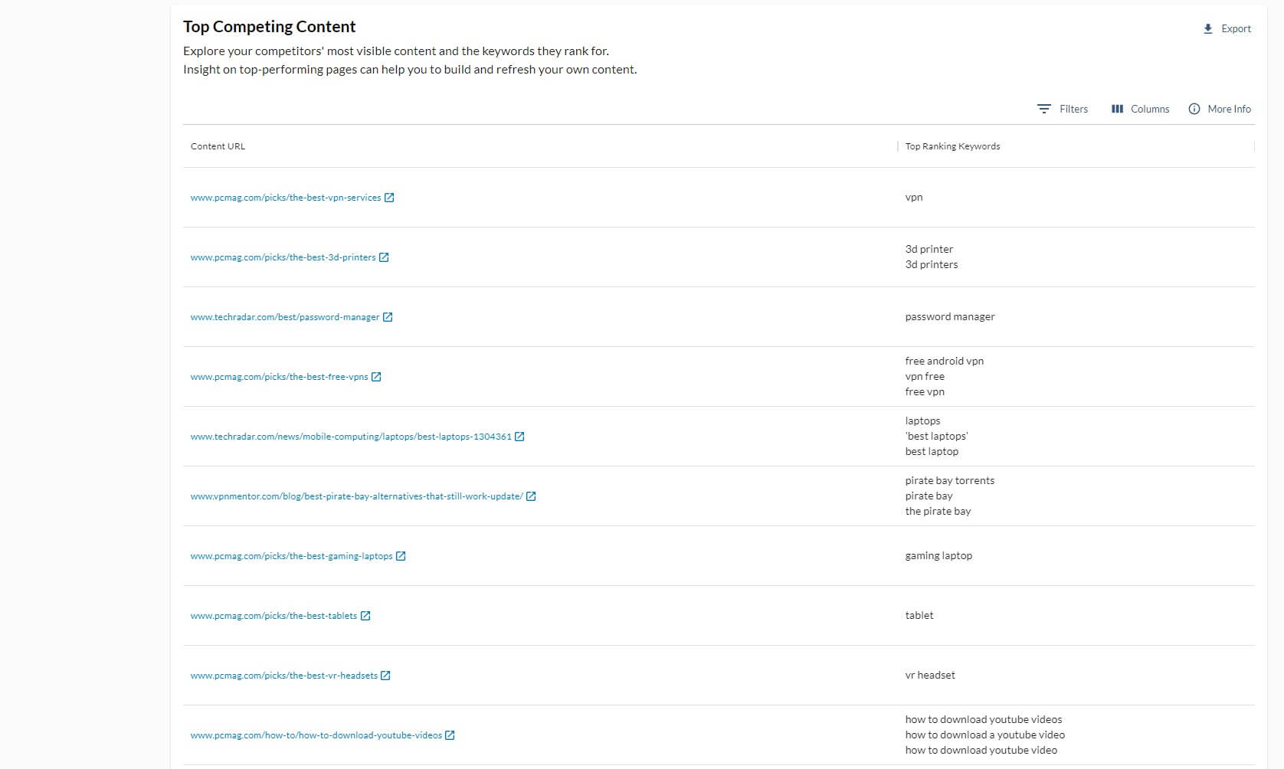The width and height of the screenshot is (1284, 769).
Task: Click the Filters label in the toolbar
Action: [x=1072, y=109]
